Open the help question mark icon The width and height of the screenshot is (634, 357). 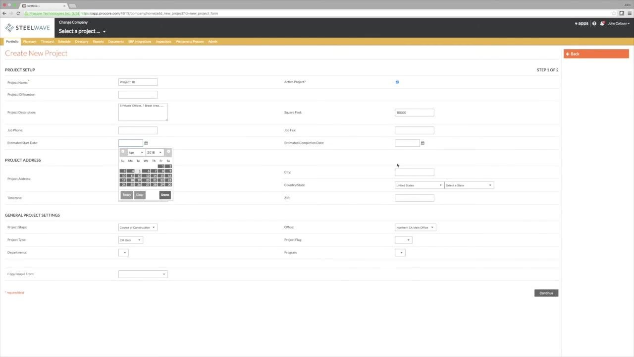point(594,23)
